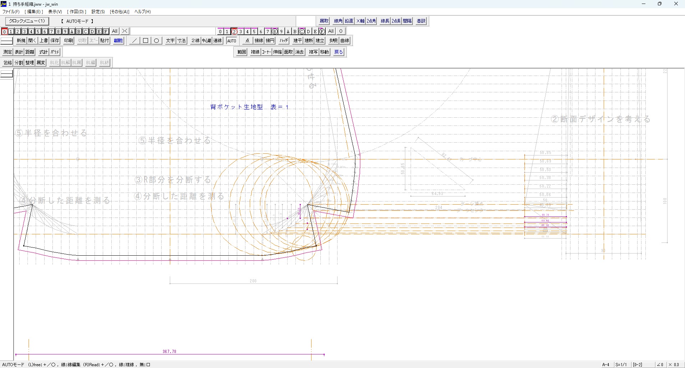Toggle circled layer 8 in center layer bar
This screenshot has width=685, height=368.
click(x=275, y=31)
